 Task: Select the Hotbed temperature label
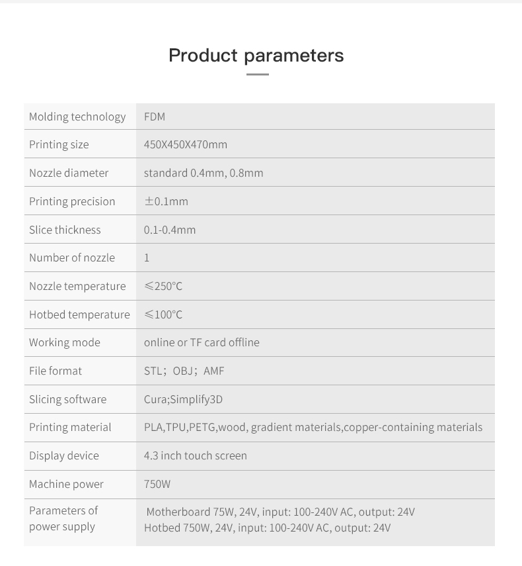79,314
